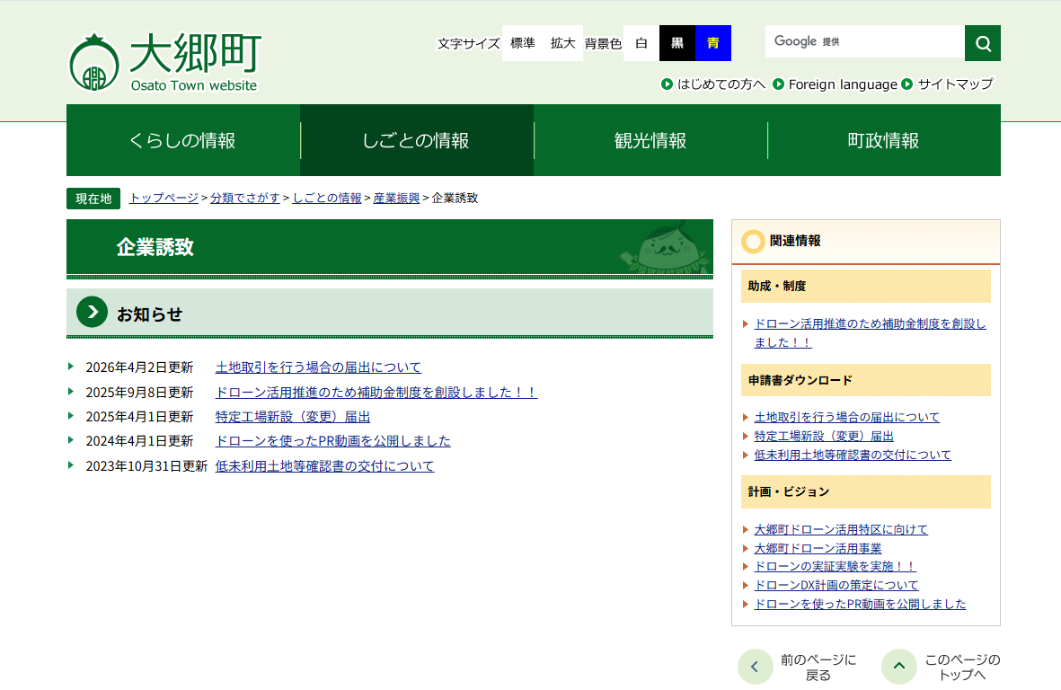
Task: Open the しごとの情報 menu
Action: [x=417, y=140]
